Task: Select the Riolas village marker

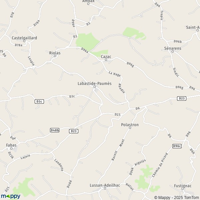Action: pyautogui.click(x=55, y=56)
